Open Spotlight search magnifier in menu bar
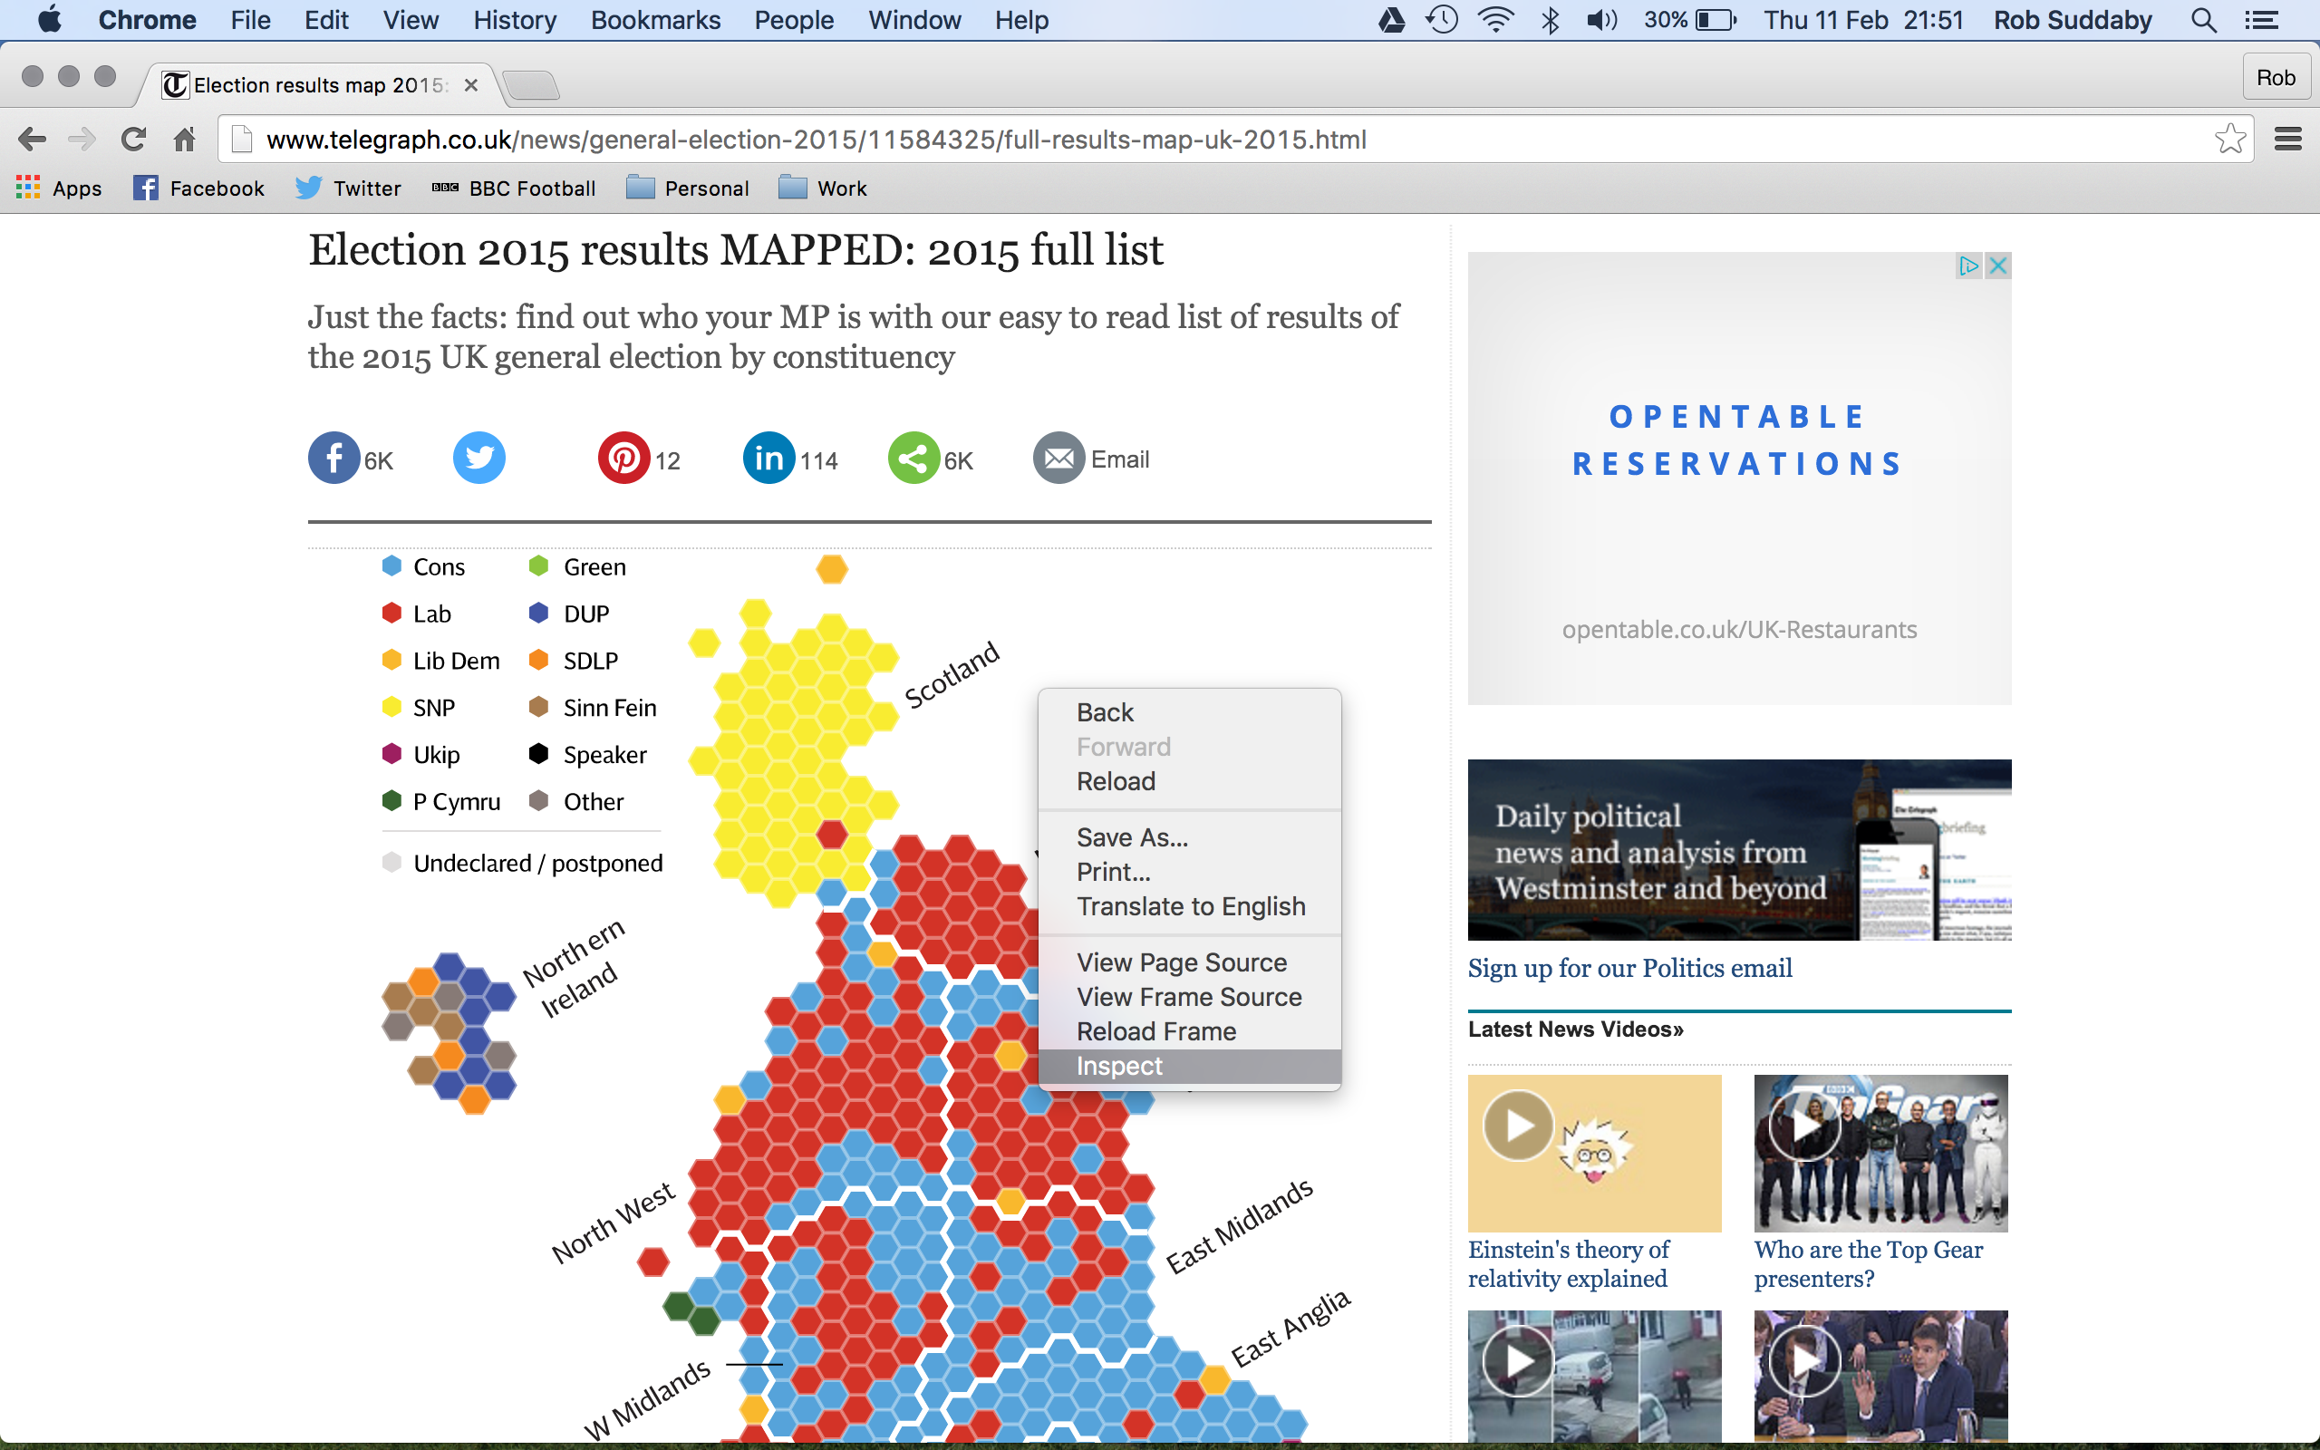The image size is (2320, 1450). pos(2203,20)
